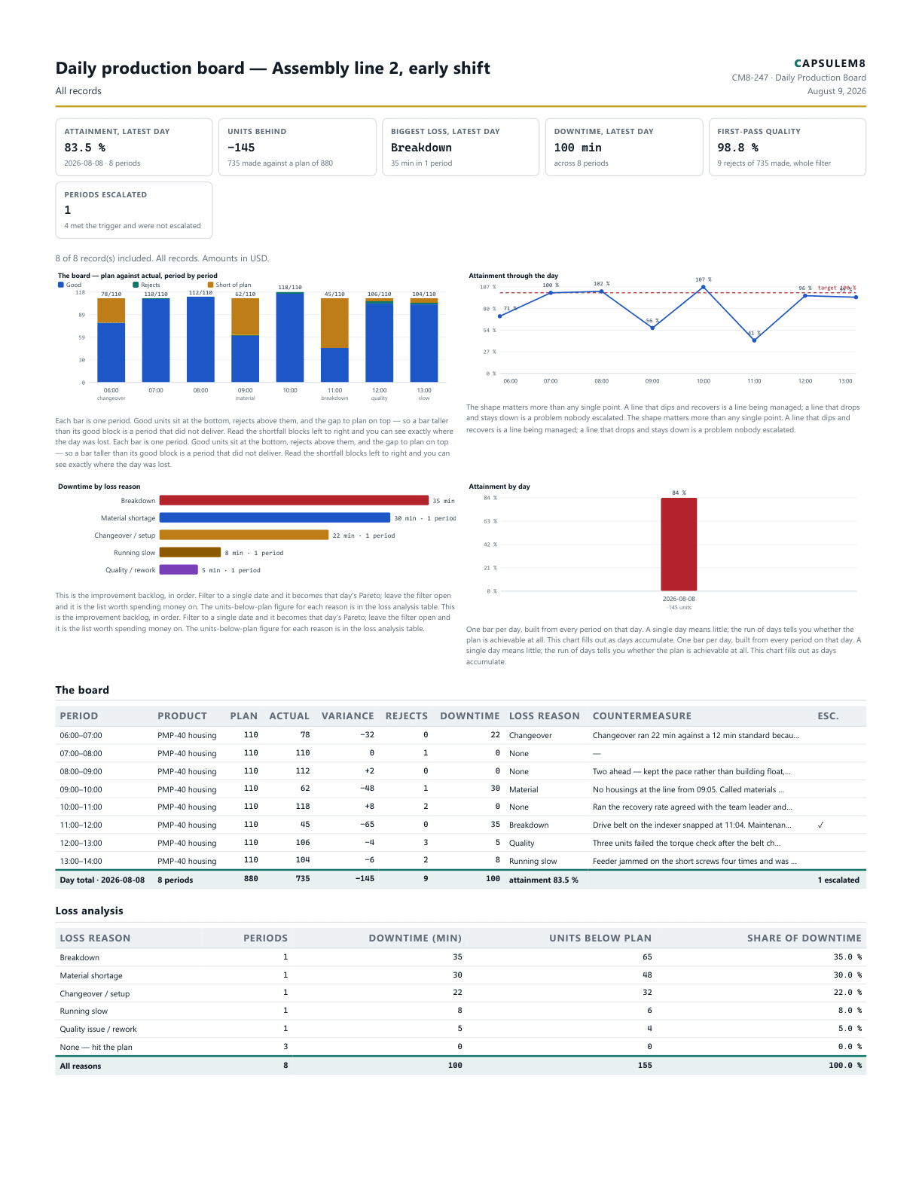Image resolution: width=922 pixels, height=1193 pixels.
Task: Select the First-pass quality card
Action: 787,147
